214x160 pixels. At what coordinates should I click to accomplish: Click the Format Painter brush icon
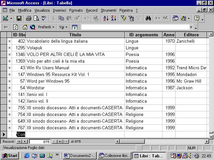77,18
